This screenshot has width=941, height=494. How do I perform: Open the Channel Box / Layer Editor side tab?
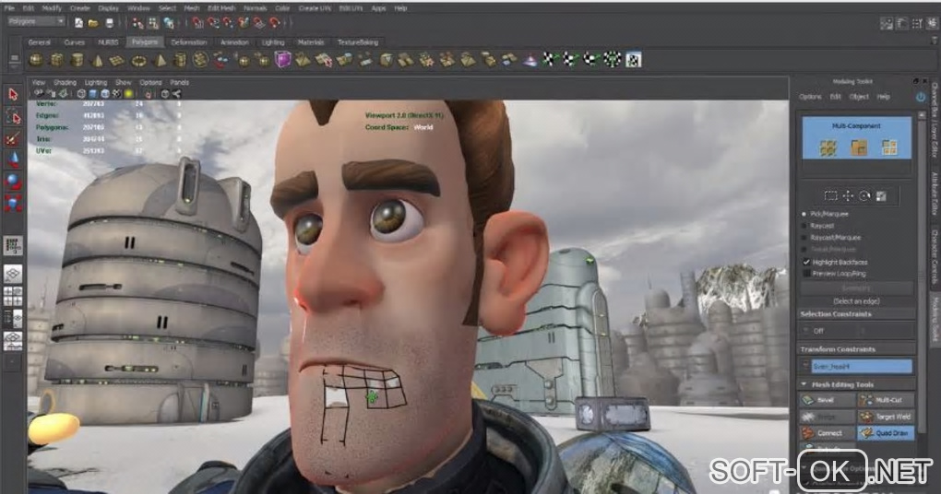tap(935, 120)
